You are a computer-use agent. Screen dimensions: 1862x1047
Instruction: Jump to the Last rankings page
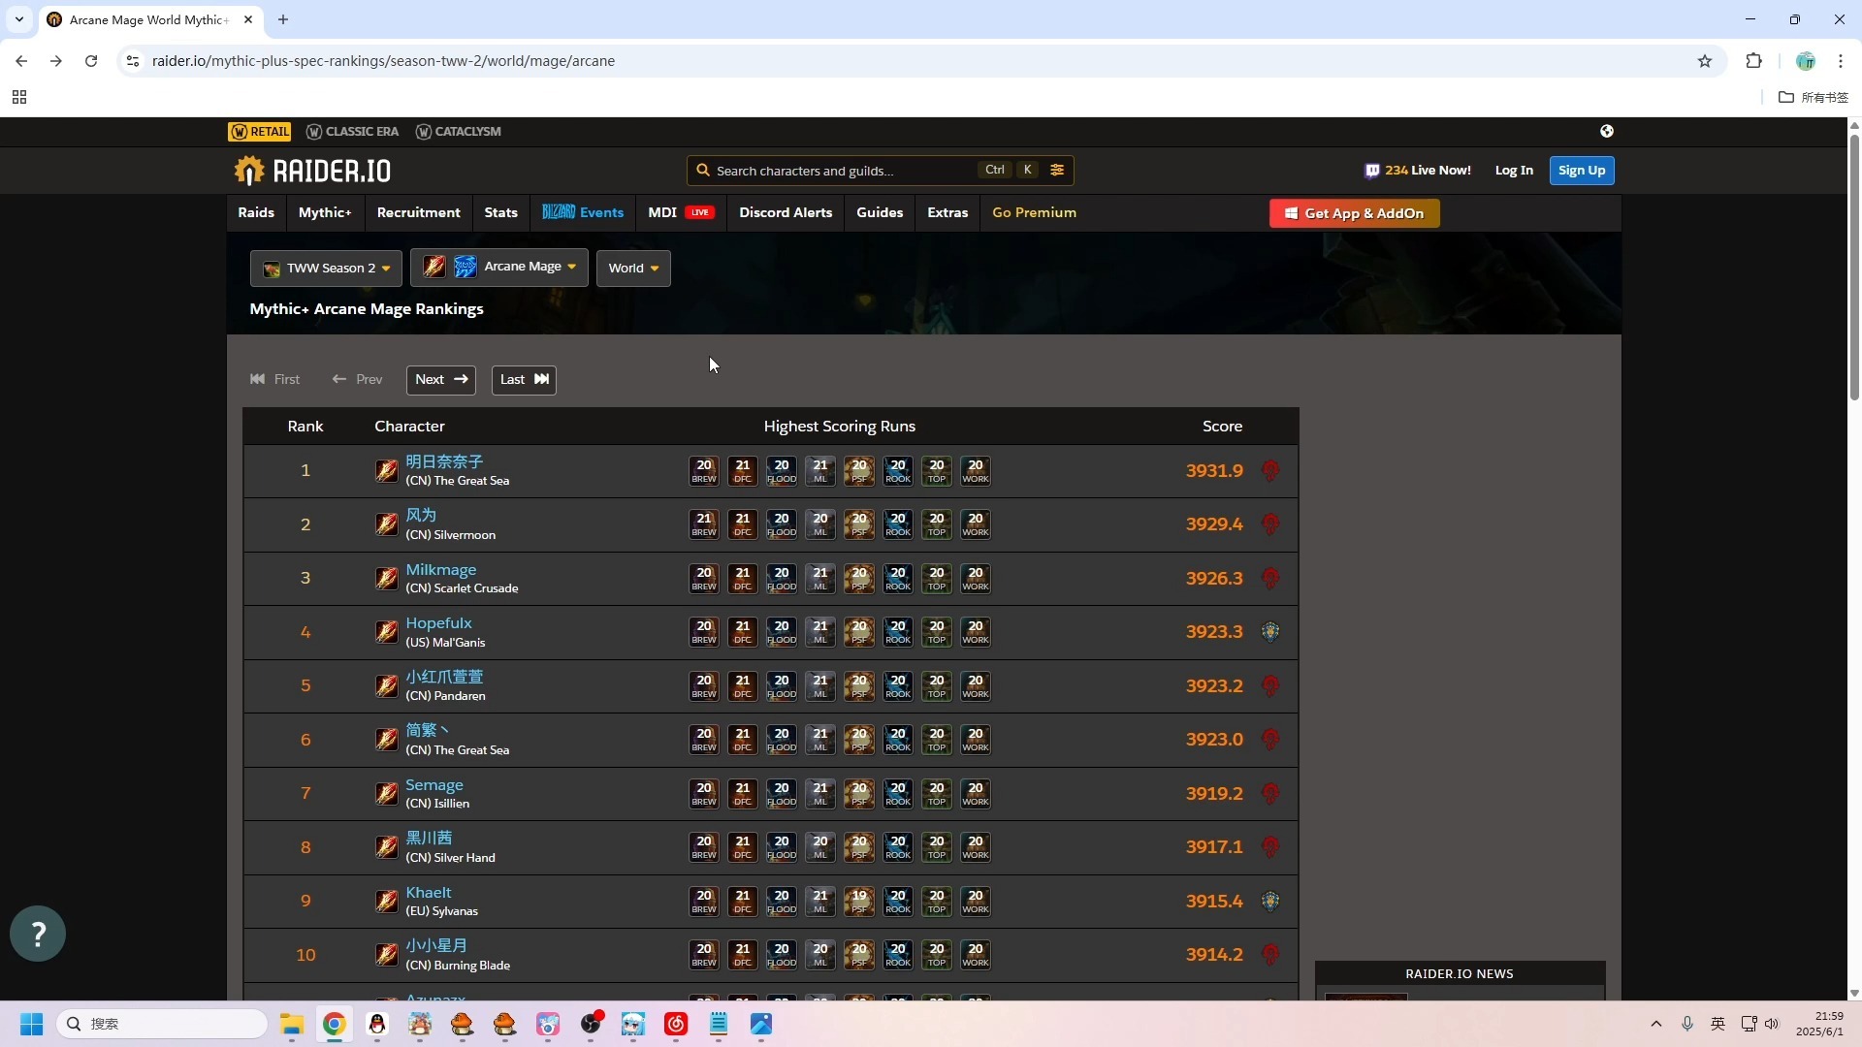(524, 380)
